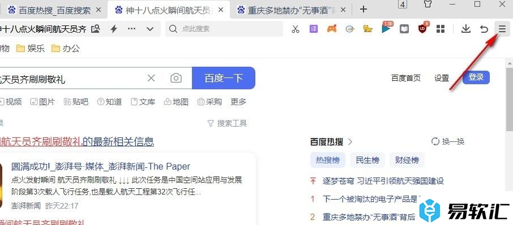
Task: Open 圆满成功 The Paper news result
Action: pyautogui.click(x=100, y=167)
